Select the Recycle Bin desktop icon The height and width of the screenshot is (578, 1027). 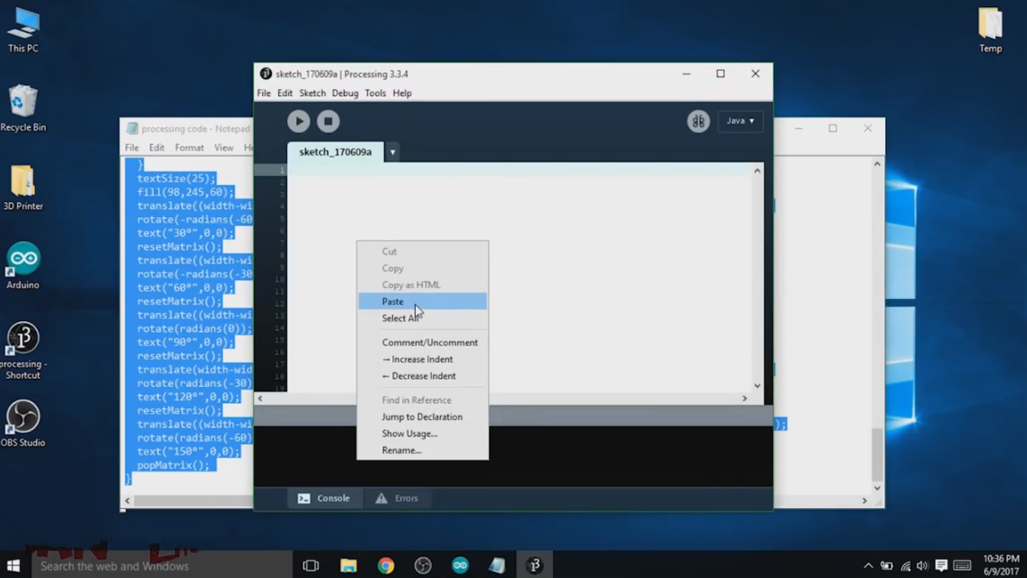(23, 109)
